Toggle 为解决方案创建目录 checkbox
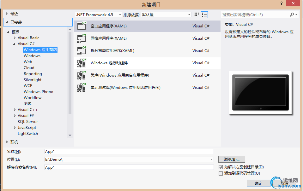 pyautogui.click(x=221, y=167)
